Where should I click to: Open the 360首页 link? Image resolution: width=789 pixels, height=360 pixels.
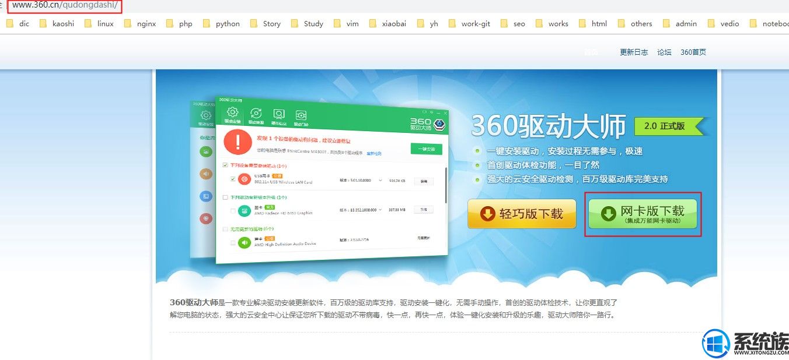coord(693,52)
